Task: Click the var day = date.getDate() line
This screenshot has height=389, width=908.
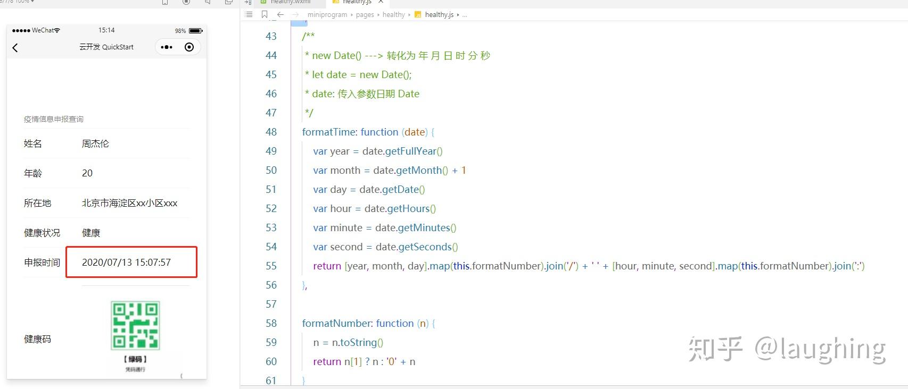Action: 369,189
